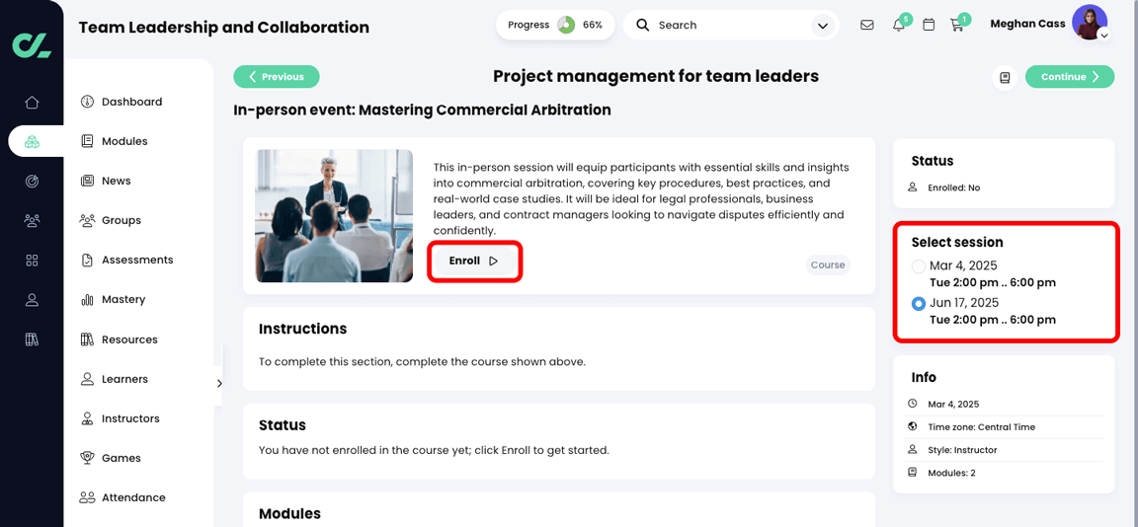Click in the Search input field
Screen dimensions: 1138x527
pyautogui.click(x=729, y=26)
